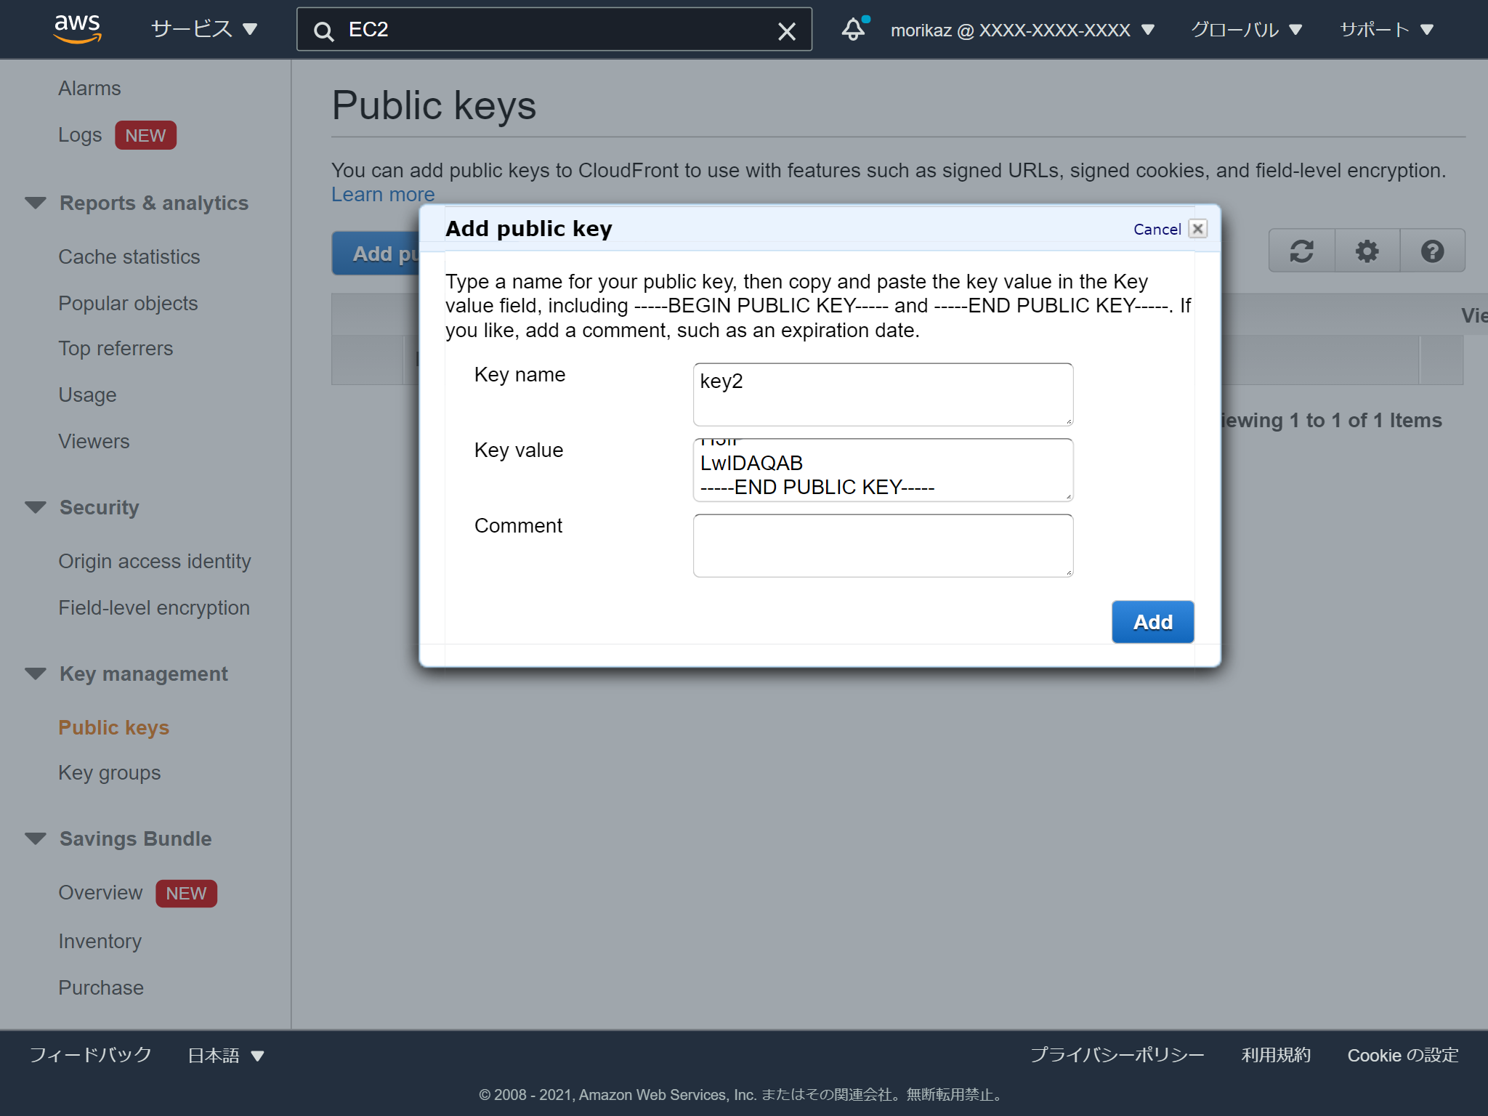Click the search magnifier icon

pyautogui.click(x=323, y=31)
